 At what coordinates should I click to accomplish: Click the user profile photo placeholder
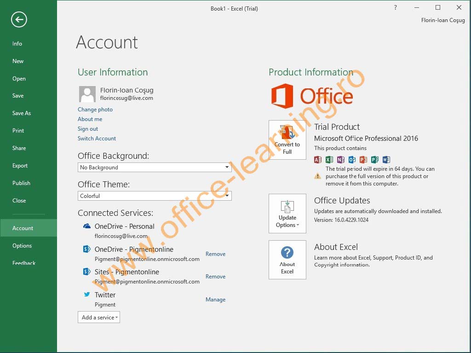tap(87, 94)
